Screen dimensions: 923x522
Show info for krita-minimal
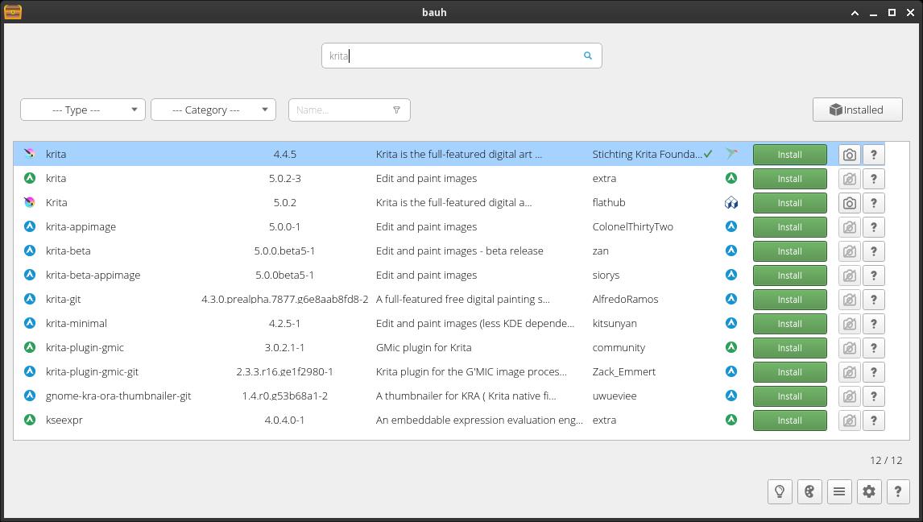(874, 324)
